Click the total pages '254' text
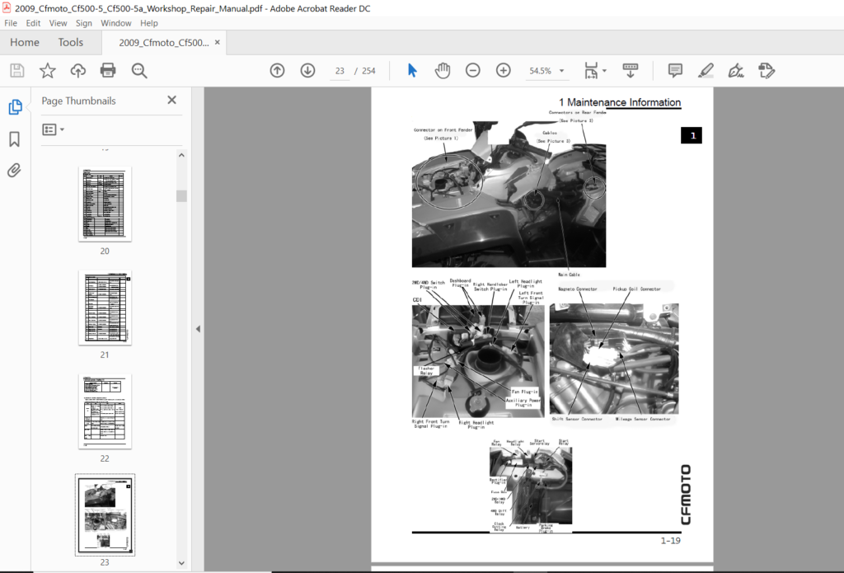The image size is (844, 573). click(x=368, y=71)
